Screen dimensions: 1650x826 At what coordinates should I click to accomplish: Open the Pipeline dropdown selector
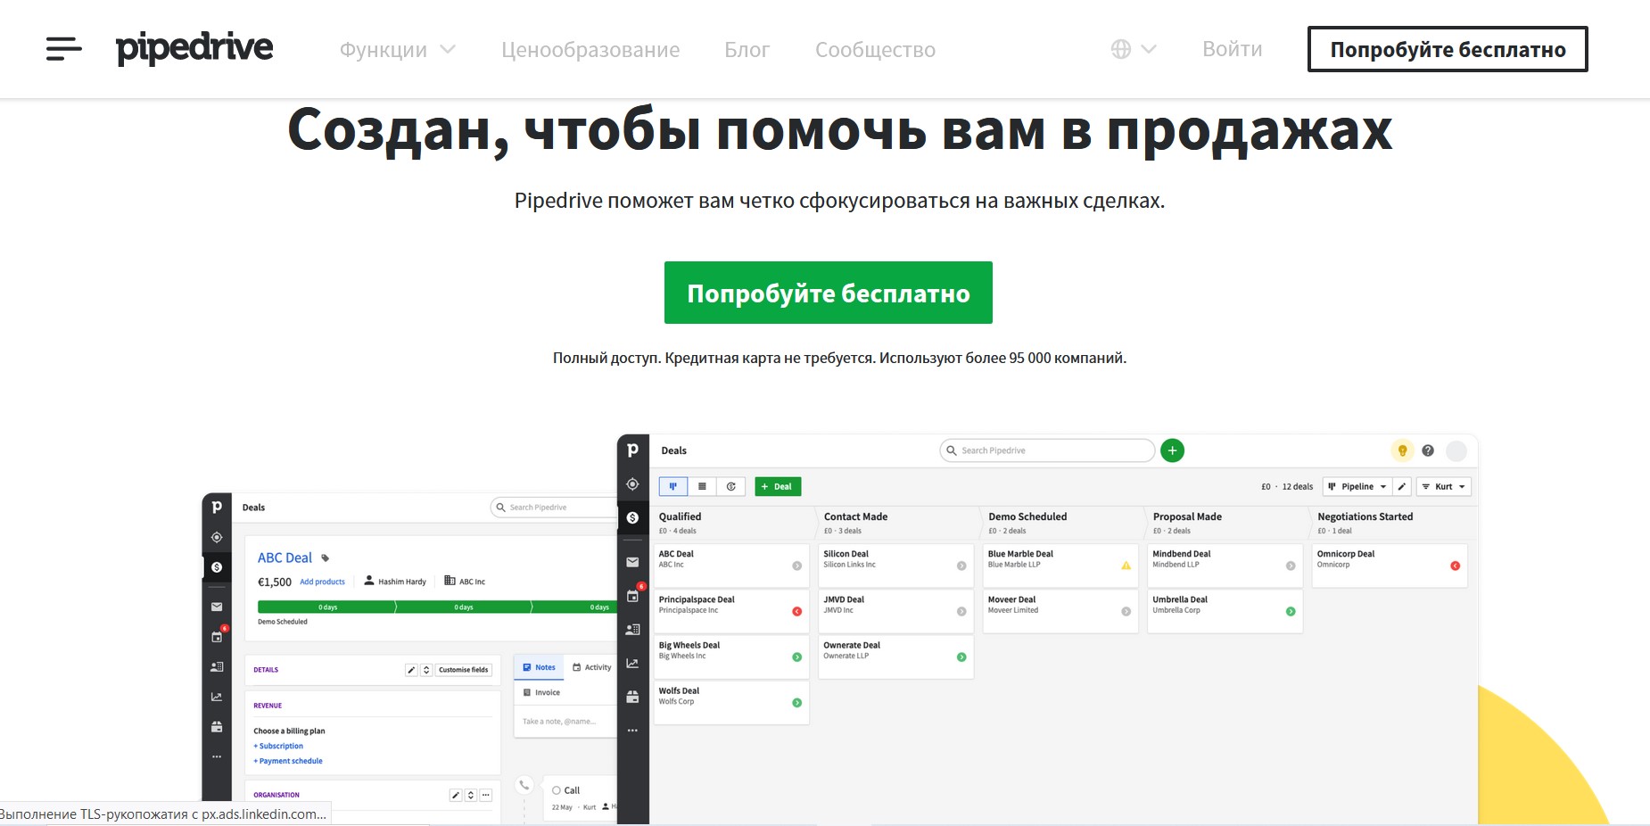point(1357,486)
